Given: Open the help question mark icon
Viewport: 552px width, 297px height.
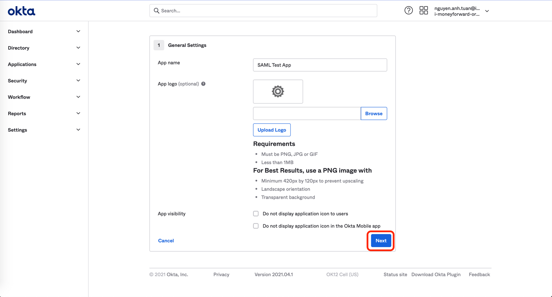Looking at the screenshot, I should (408, 10).
